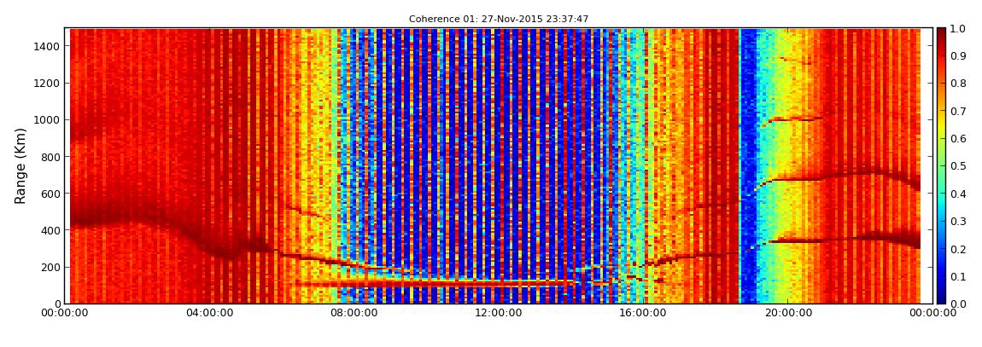Screen dimensions: 982x347
Task: Click the plot title 'Coherence 01: 27-Nov-2015 23:37:47'
Action: point(499,20)
